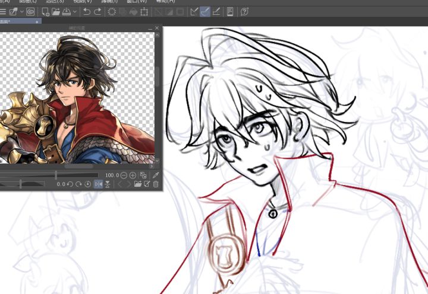Zoom in the Sub View image
The height and width of the screenshot is (294, 428).
coord(133,175)
